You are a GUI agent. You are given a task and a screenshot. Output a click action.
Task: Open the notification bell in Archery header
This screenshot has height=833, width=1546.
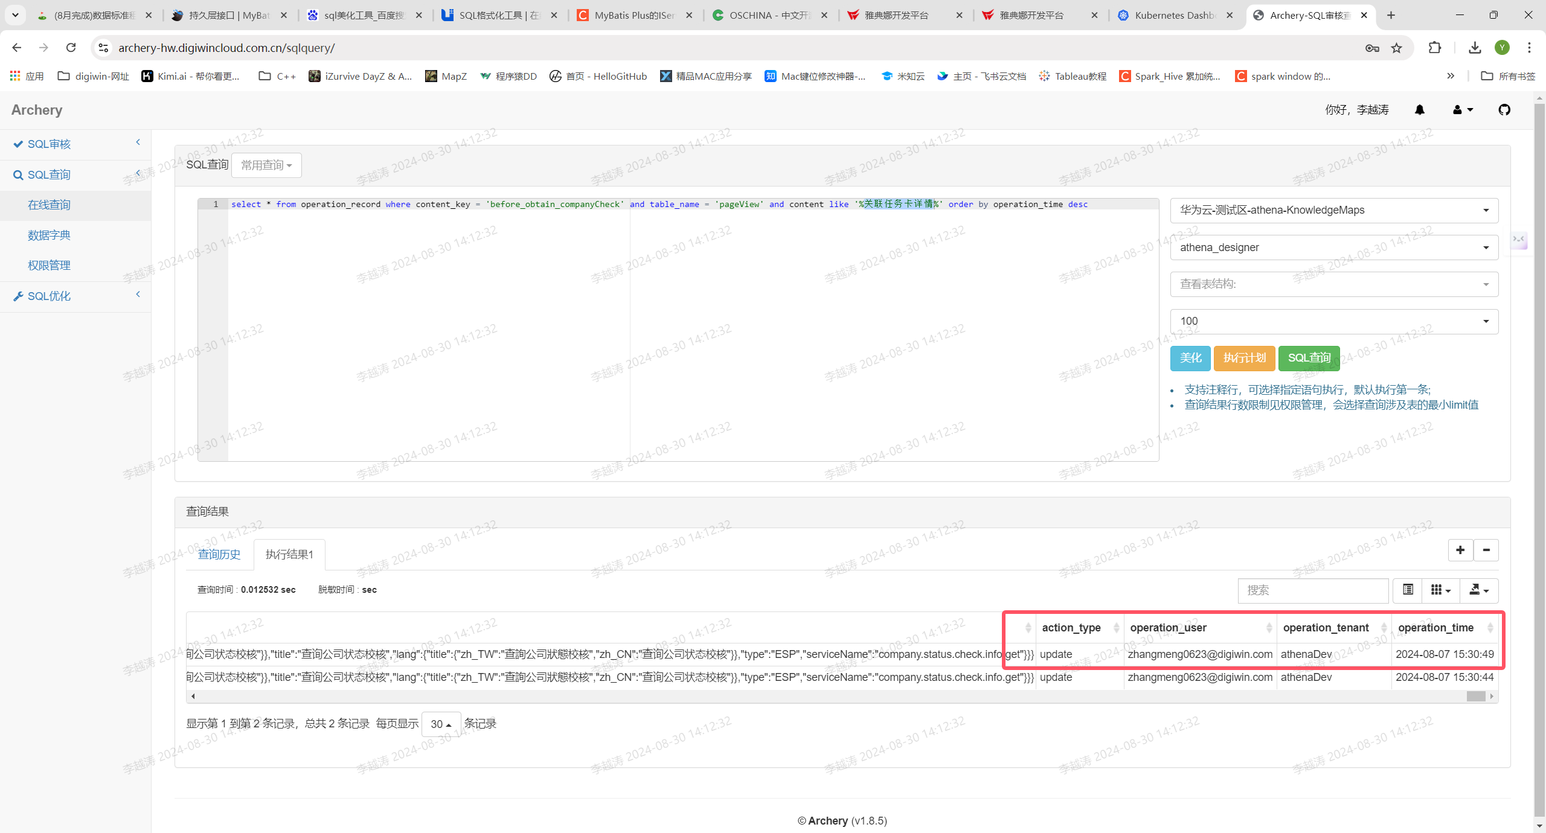coord(1419,110)
